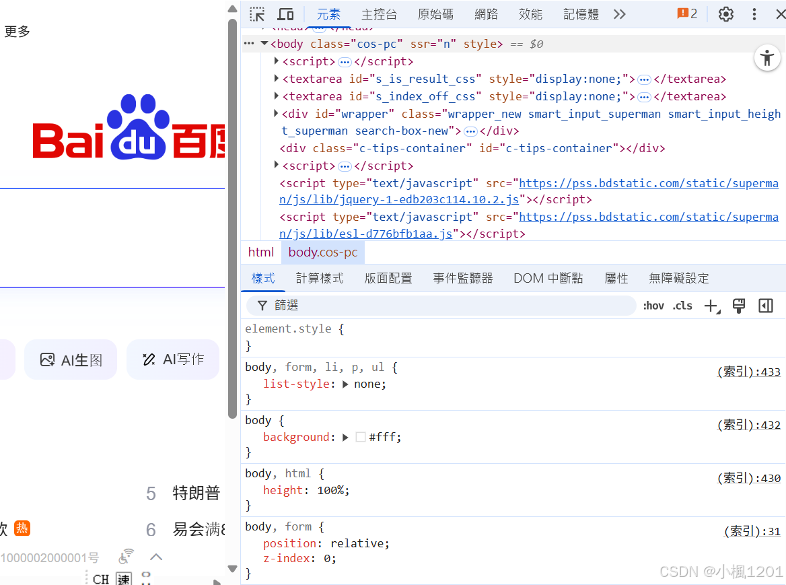Click the body.cos-pc breadcrumb
Viewport: 786px width, 585px height.
pyautogui.click(x=323, y=252)
